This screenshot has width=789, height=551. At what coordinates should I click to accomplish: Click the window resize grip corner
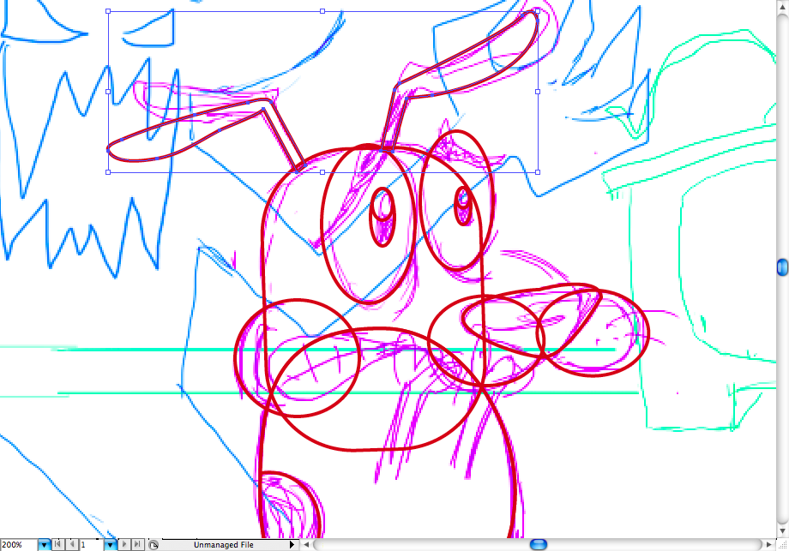(782, 545)
